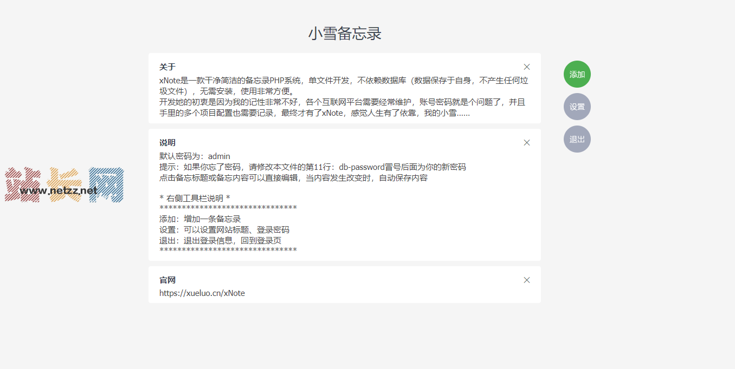Delete the 说明 note via its X
The image size is (735, 369).
[526, 142]
